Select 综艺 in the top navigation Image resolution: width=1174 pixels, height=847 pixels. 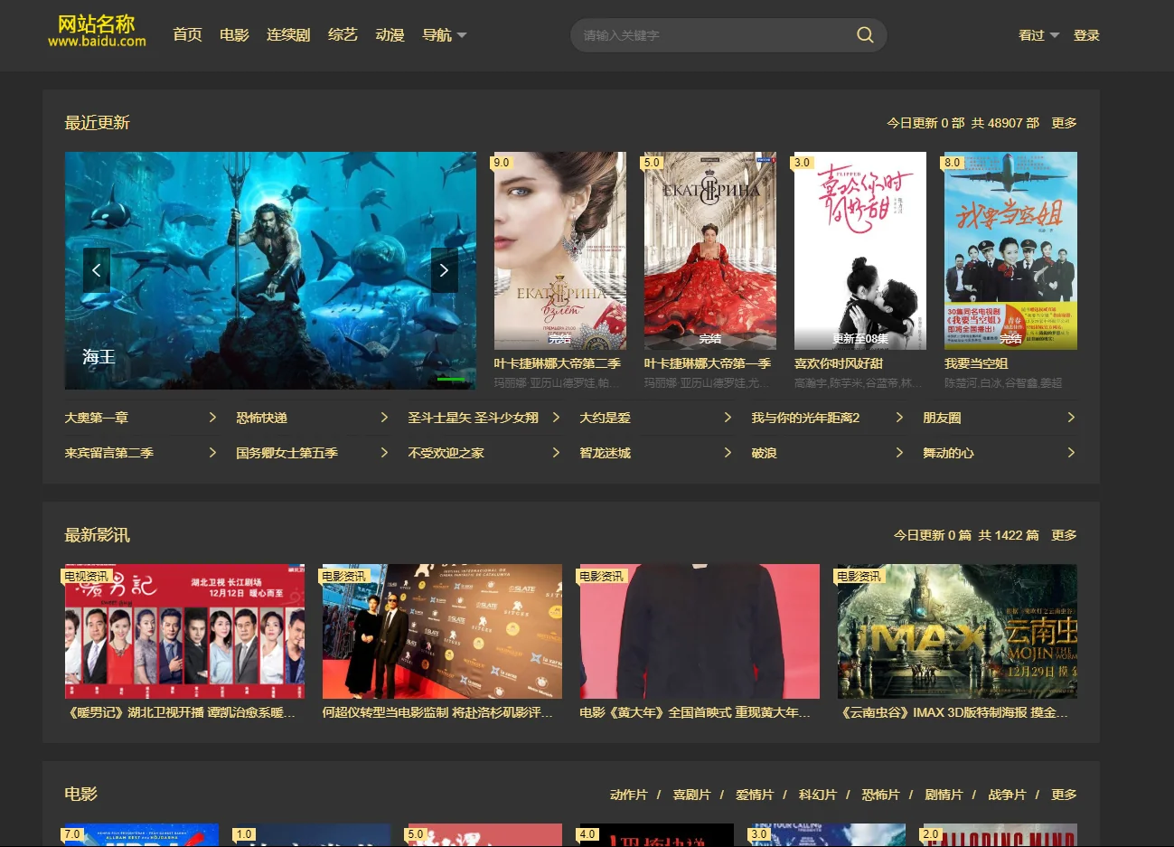[x=343, y=35]
